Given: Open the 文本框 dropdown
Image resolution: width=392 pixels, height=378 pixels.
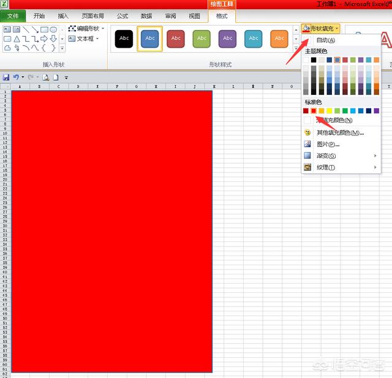Looking at the screenshot, I should pos(83,39).
